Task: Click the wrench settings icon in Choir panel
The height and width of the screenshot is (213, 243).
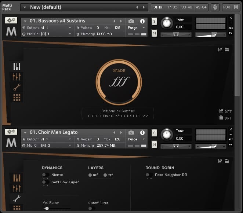Action: coord(17,198)
